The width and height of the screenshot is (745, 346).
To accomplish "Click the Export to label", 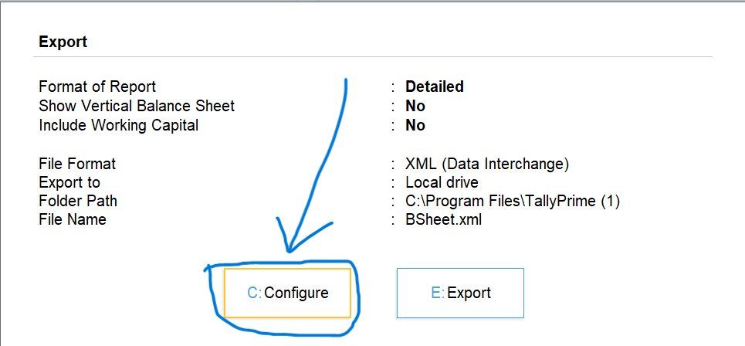I will coord(69,182).
